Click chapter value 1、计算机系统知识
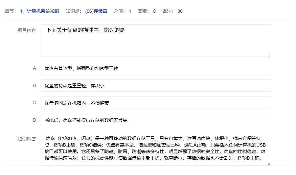296x175 pixels. pos(39,11)
